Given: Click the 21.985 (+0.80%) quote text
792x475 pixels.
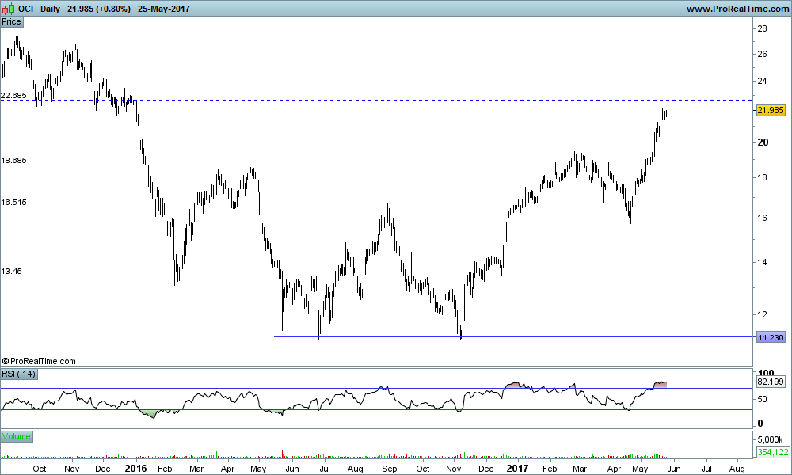Looking at the screenshot, I should point(98,9).
